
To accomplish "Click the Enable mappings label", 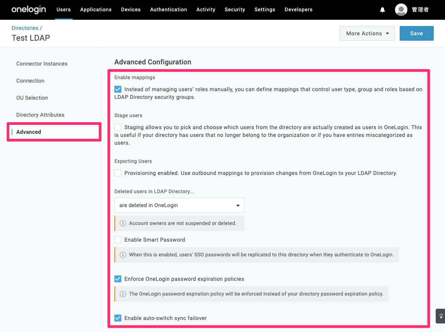I will [135, 77].
